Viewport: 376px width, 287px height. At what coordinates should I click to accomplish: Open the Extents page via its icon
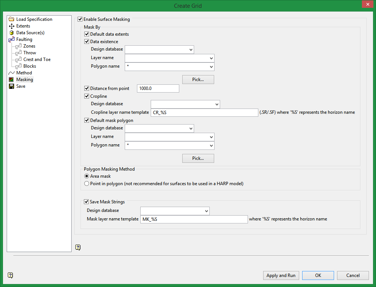[12, 26]
